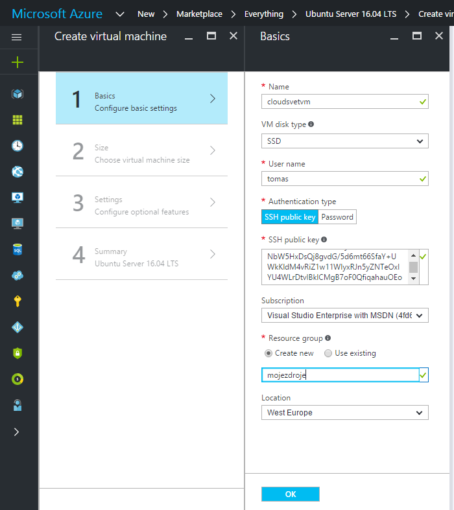Open Security Center shield lock icon
This screenshot has height=510, width=454.
click(18, 353)
